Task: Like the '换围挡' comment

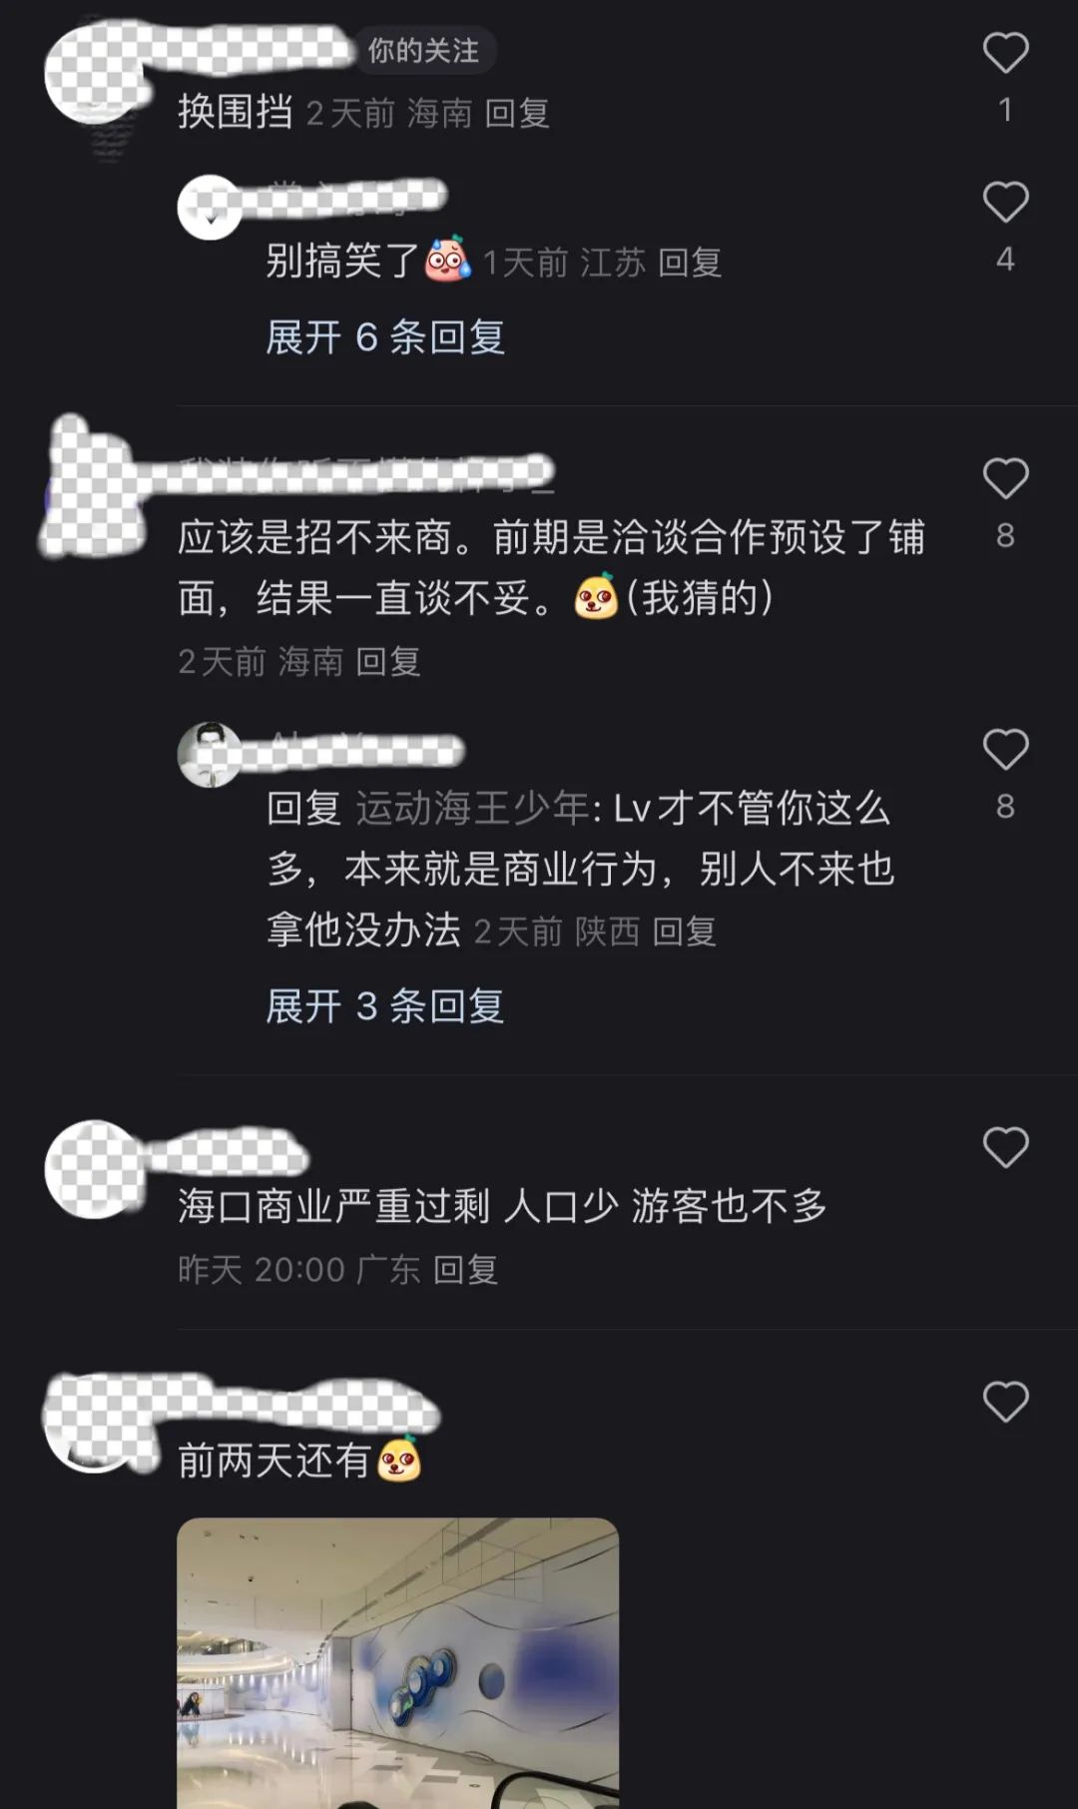Action: pos(1005,53)
